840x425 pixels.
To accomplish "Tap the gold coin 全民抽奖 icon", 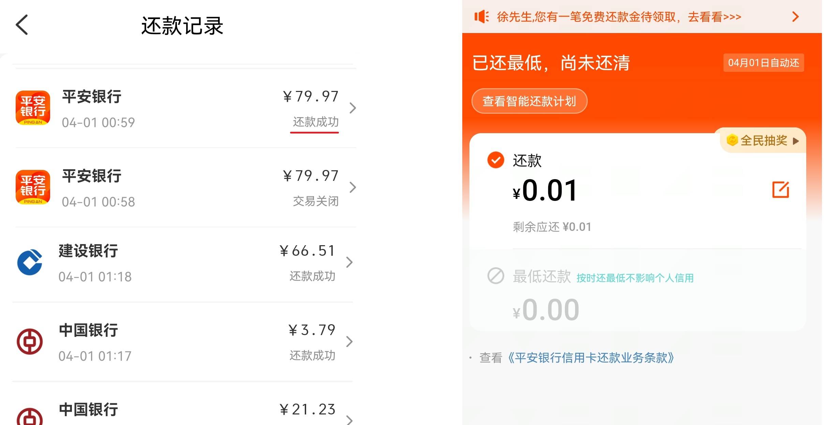I will tap(732, 140).
